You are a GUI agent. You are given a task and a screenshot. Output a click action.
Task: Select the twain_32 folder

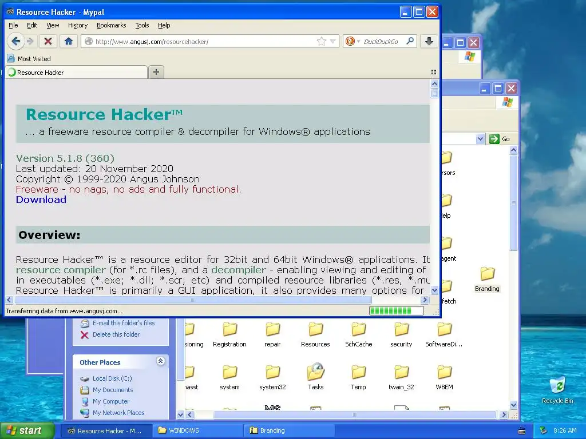click(401, 378)
